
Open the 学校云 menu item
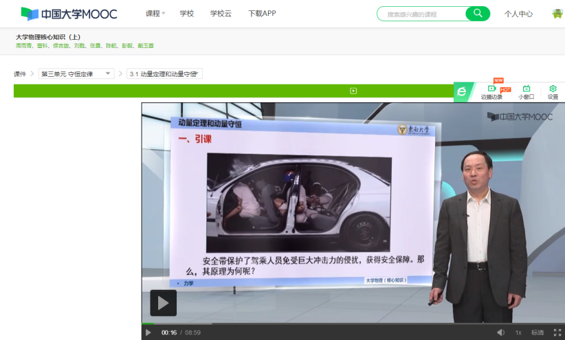[x=221, y=14]
